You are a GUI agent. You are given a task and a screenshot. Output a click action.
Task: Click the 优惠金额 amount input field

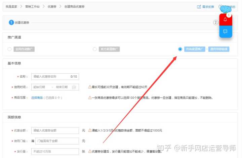pyautogui.click(x=55, y=130)
